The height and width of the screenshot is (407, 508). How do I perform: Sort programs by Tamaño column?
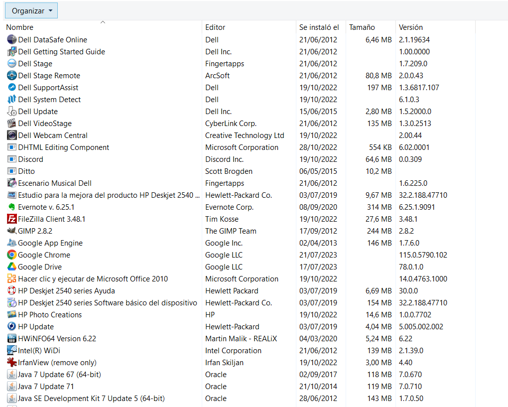362,27
